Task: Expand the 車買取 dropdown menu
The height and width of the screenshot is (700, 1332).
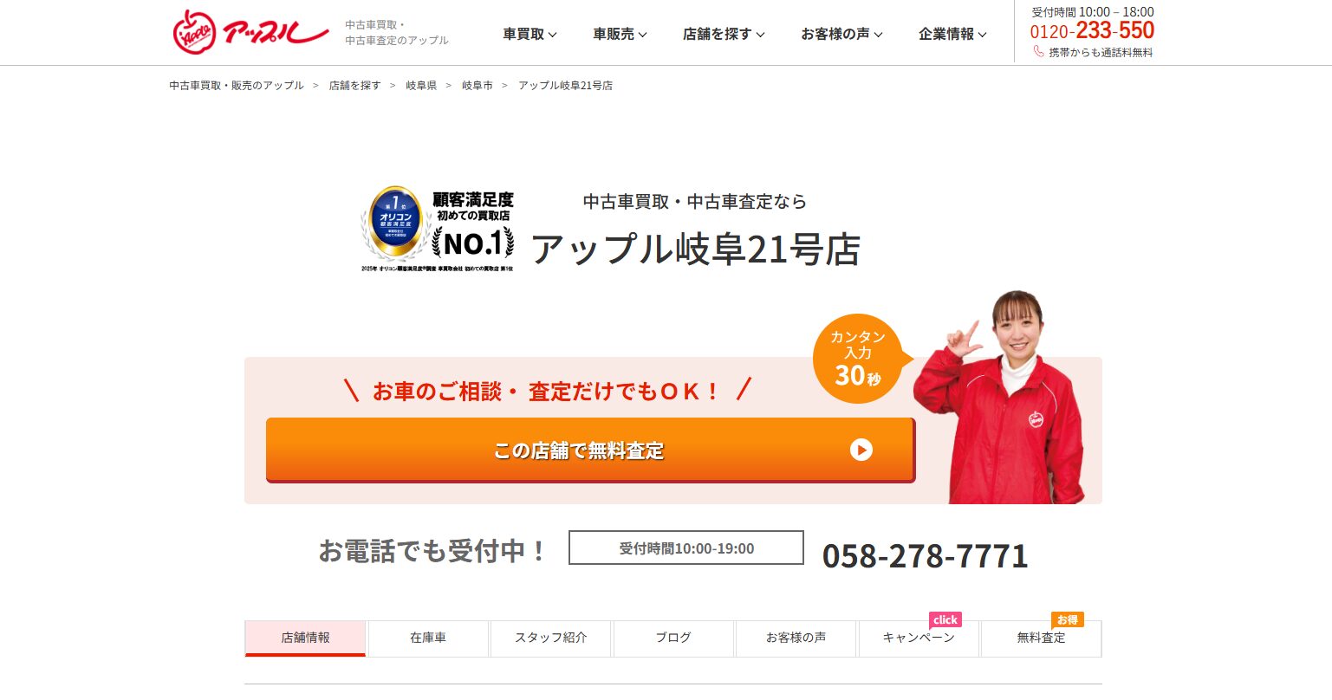Action: pyautogui.click(x=530, y=34)
